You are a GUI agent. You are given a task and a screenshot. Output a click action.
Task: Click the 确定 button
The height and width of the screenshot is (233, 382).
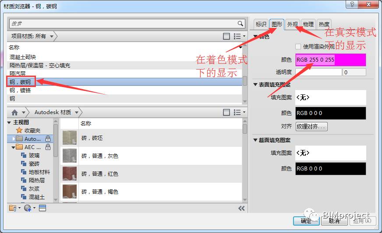pos(306,221)
